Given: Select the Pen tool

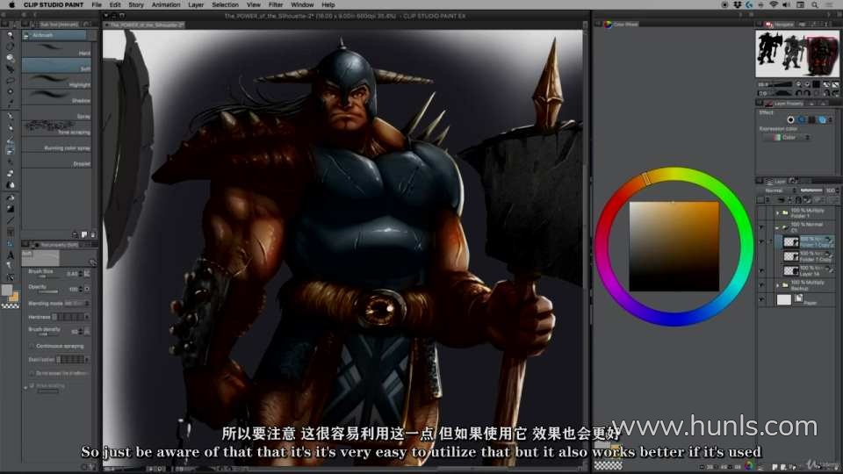Looking at the screenshot, I should (10, 116).
